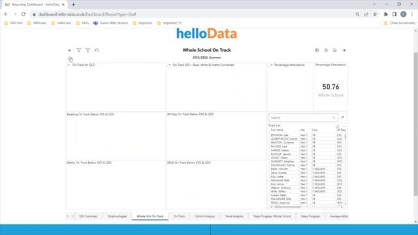Open the browser share icon
The image size is (418, 235).
click(x=366, y=14)
